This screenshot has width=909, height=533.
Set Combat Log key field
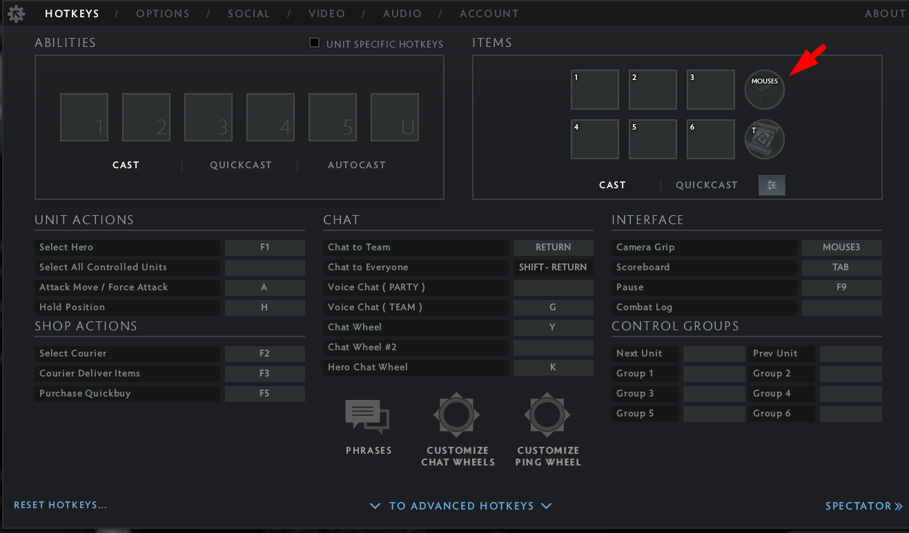[x=842, y=308]
